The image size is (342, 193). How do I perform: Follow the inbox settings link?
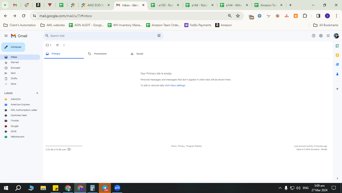(x=178, y=85)
